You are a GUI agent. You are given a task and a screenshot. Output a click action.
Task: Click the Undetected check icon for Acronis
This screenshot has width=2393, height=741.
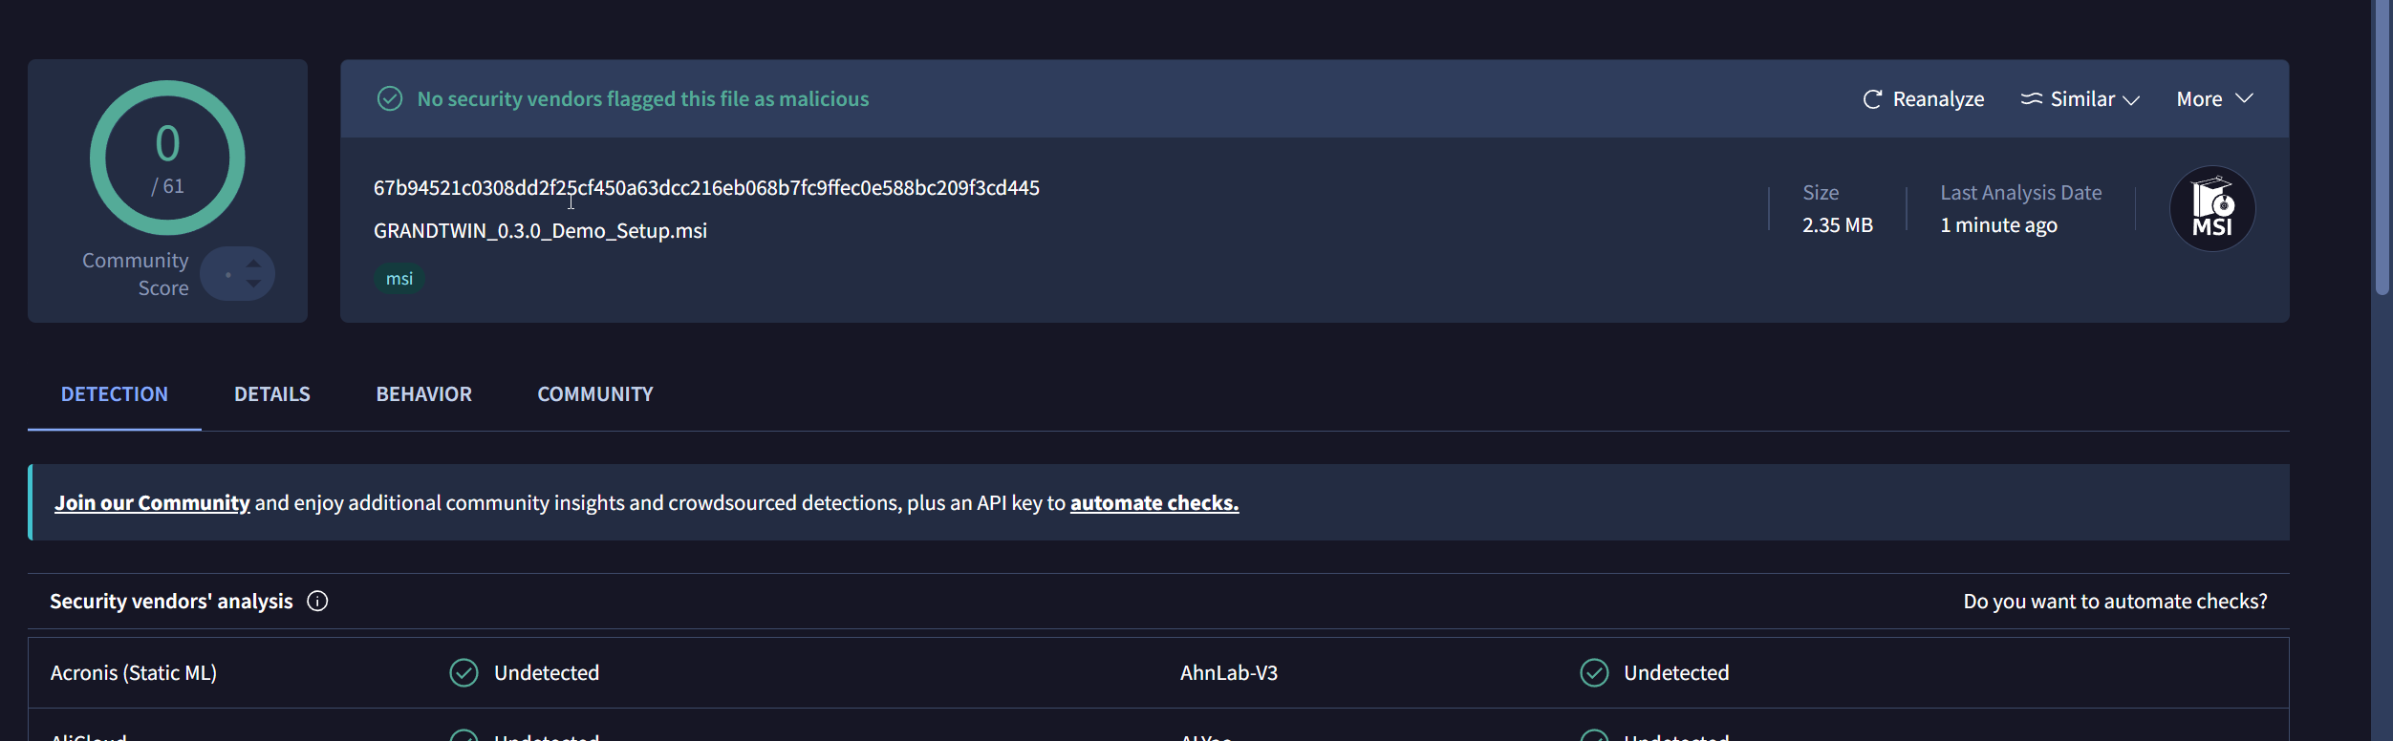tap(464, 673)
